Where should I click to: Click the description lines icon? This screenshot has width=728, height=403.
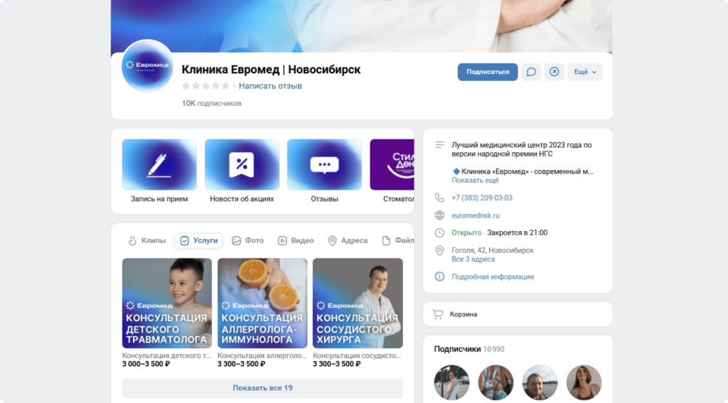click(439, 145)
